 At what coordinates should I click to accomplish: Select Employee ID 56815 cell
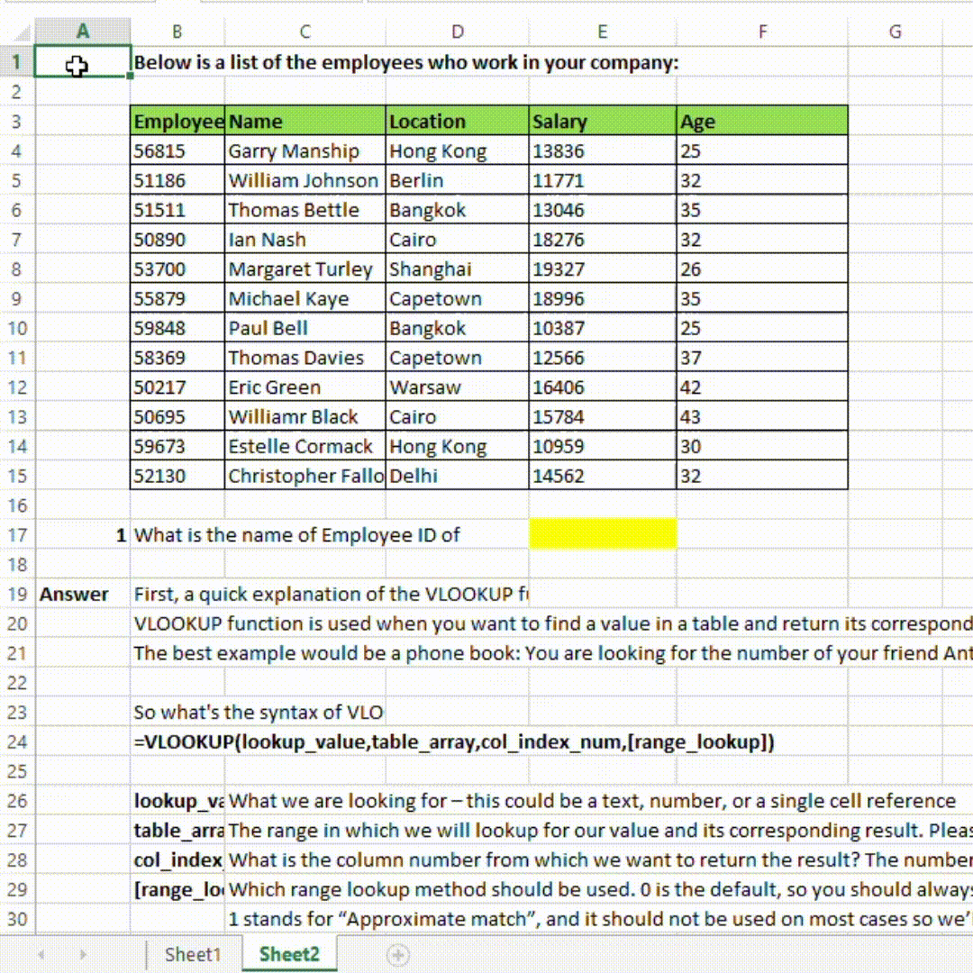tap(177, 150)
